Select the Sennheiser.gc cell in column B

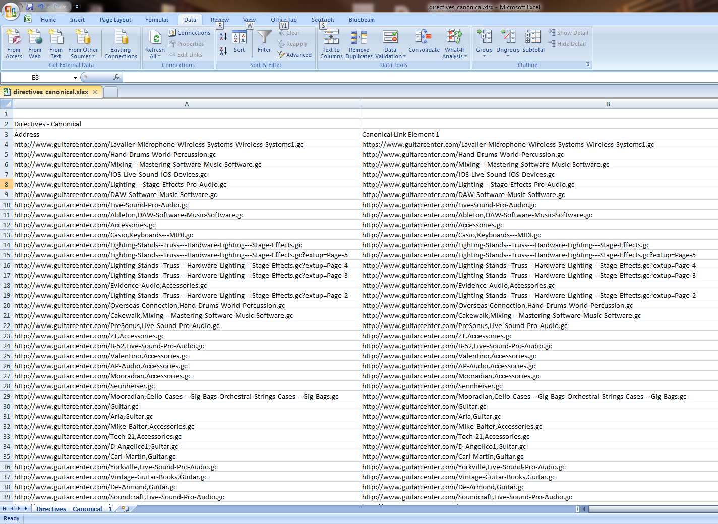[539, 386]
